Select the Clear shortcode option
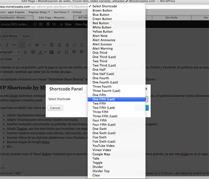 tap(117, 175)
